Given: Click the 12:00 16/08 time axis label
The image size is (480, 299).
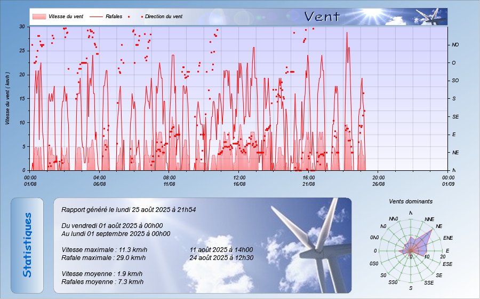Looking at the screenshot, I should click(x=239, y=180).
